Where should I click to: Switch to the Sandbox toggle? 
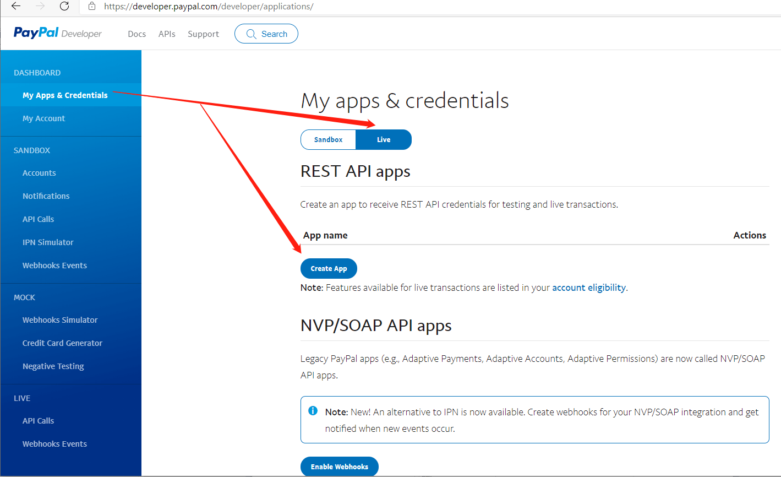point(329,140)
